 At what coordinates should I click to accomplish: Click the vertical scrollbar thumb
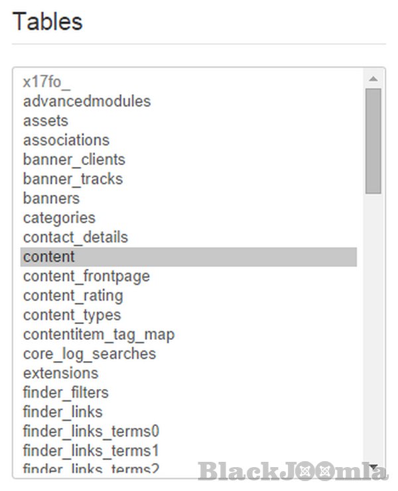[373, 140]
